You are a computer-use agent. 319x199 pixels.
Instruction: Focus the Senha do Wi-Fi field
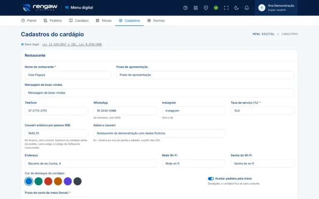(x=263, y=163)
